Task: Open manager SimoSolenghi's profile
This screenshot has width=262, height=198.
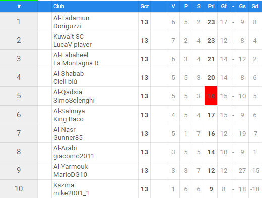Action: [74, 101]
